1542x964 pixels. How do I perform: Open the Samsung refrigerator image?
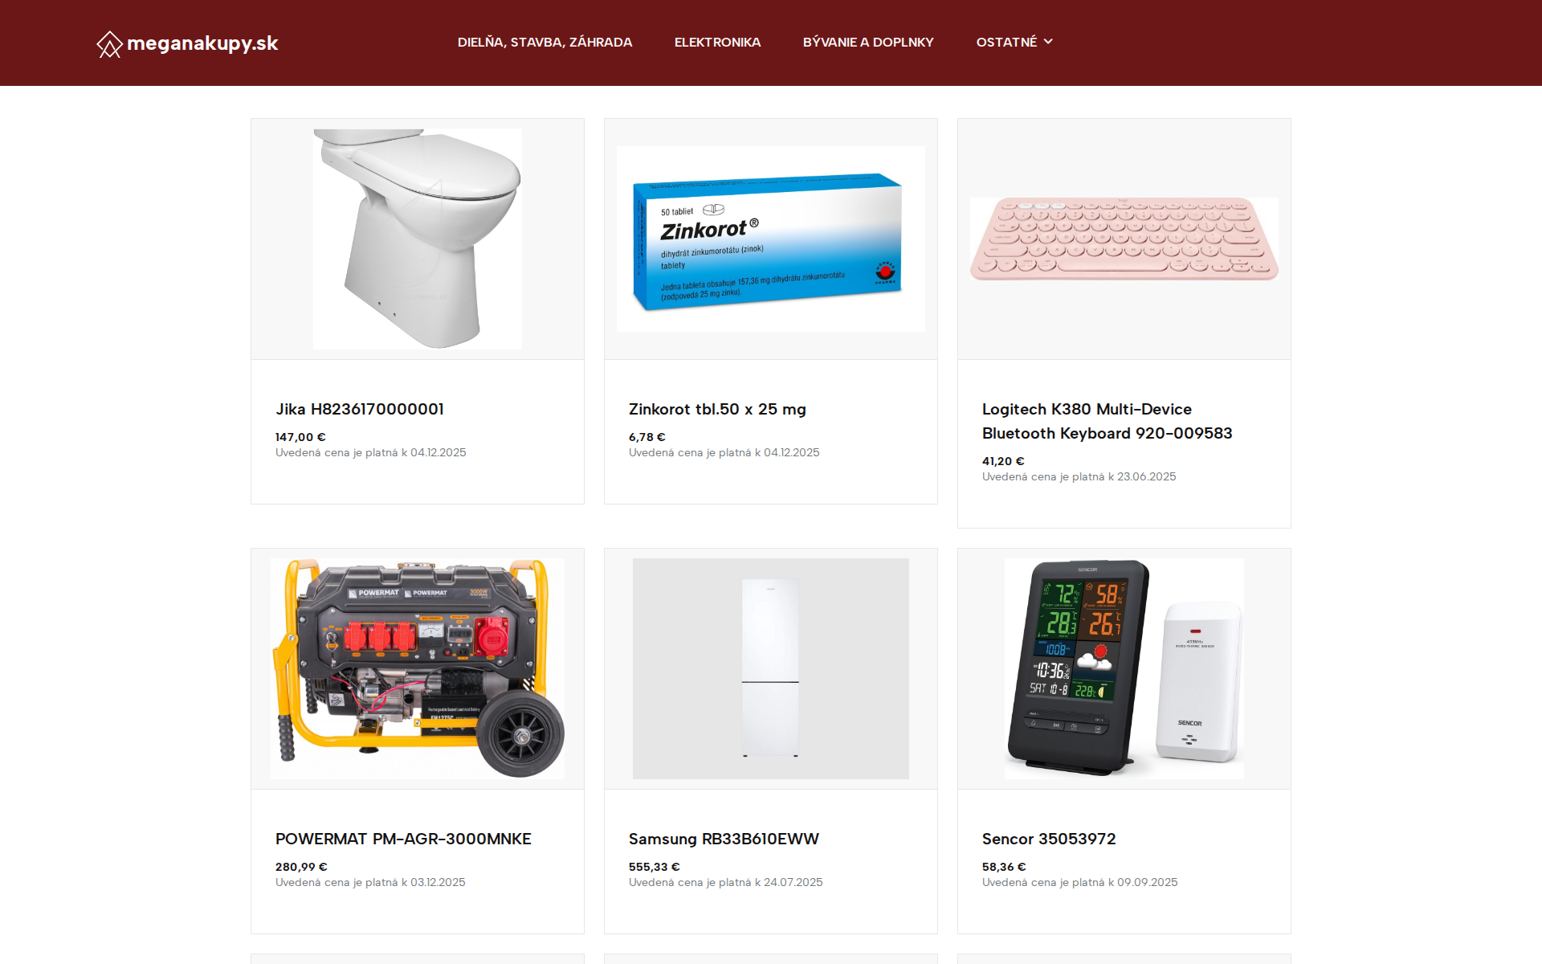click(771, 668)
